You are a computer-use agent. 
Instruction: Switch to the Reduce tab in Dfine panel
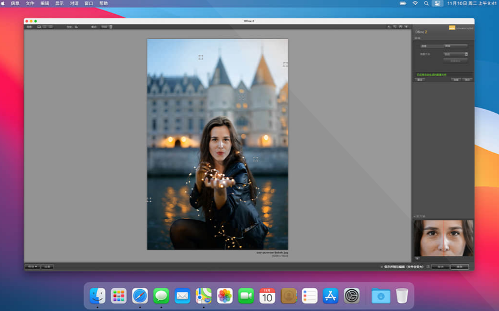[455, 46]
